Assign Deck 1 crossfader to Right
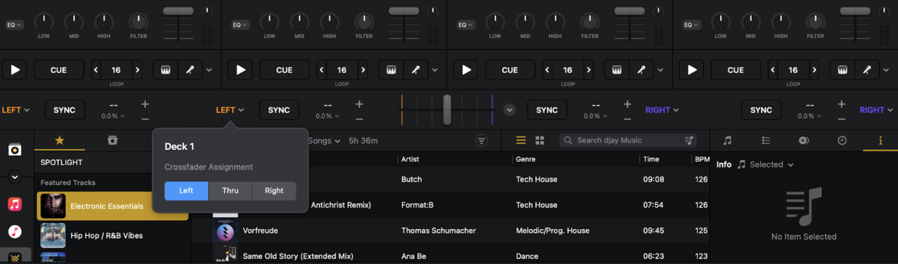Viewport: 898px width, 264px height. (x=274, y=191)
